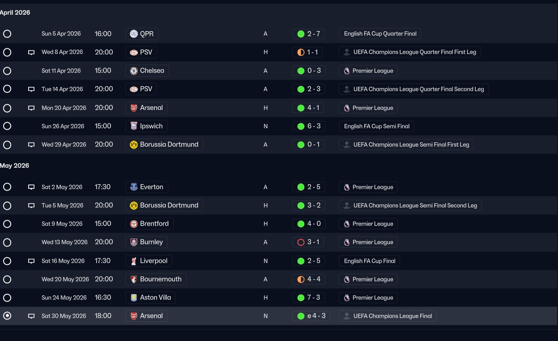Click the Burnley fixture date Wed 13 May 2026

[x=64, y=242]
